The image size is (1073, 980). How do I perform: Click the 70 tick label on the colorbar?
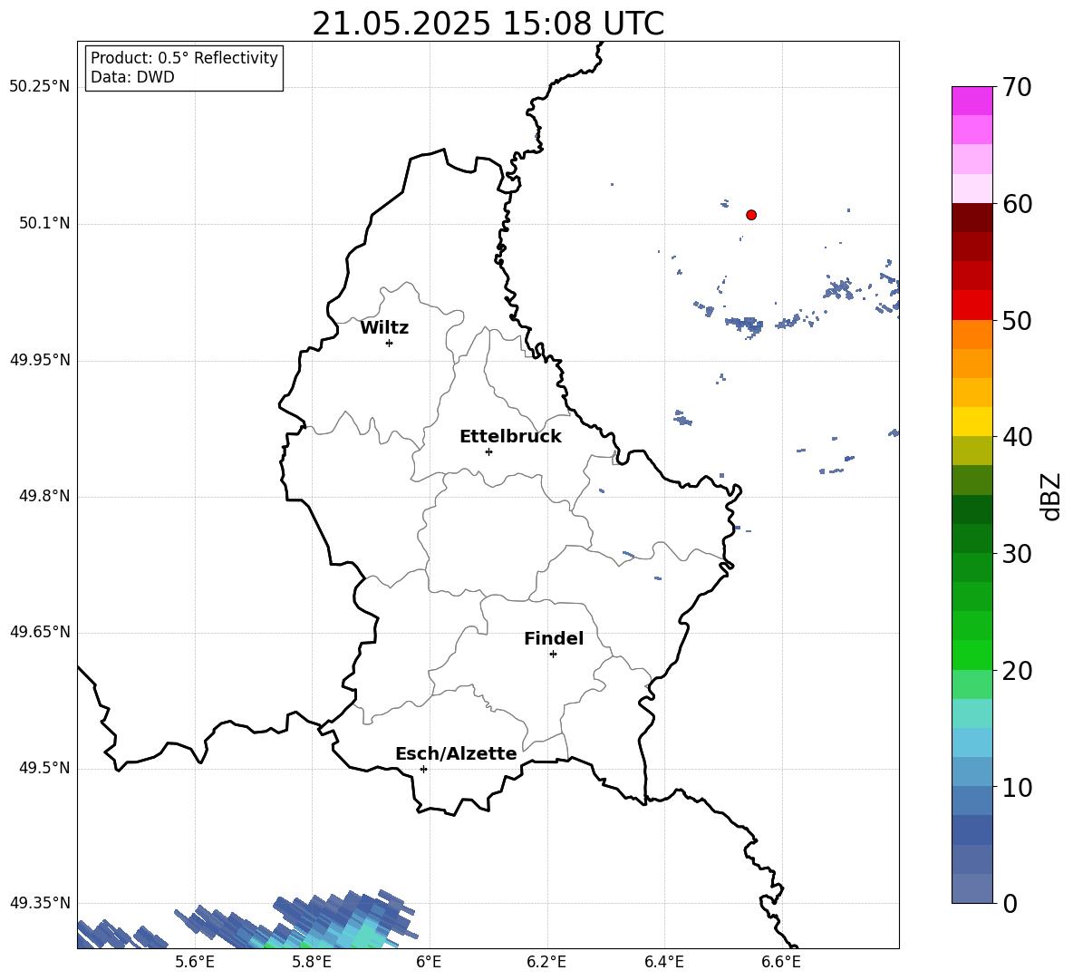click(1017, 88)
